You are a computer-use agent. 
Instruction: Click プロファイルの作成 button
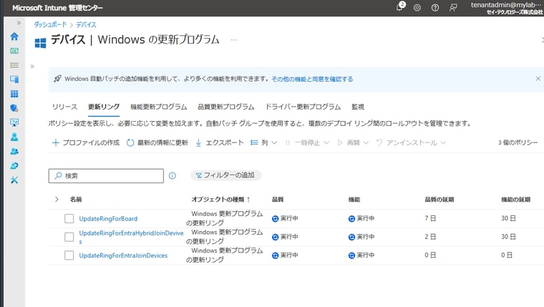click(86, 142)
